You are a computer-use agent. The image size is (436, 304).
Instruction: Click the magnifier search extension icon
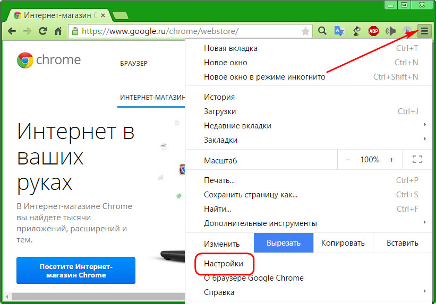[x=322, y=31]
